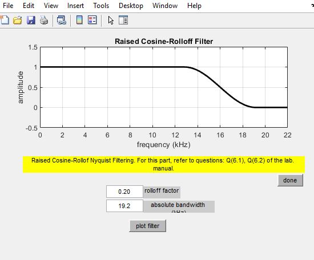Viewport: 314px width, 260px height.
Task: Click the yellow Nyquist Filtering instruction text
Action: pos(164,164)
